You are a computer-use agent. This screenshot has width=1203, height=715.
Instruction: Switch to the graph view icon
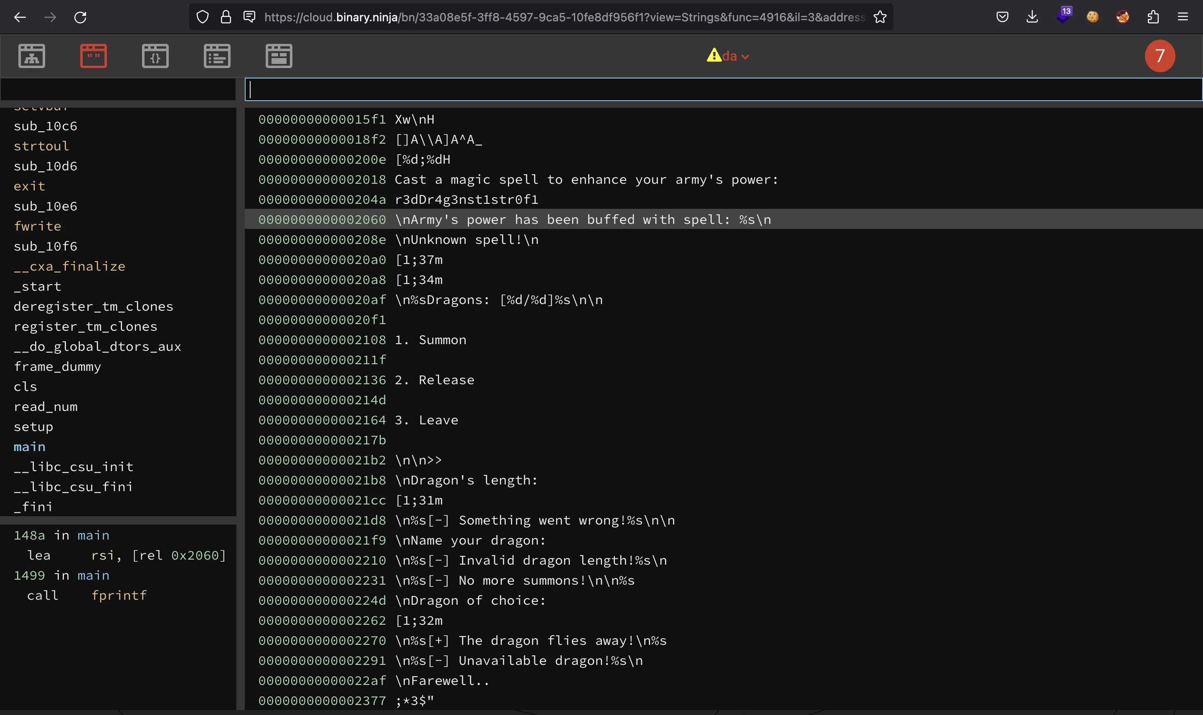[32, 56]
